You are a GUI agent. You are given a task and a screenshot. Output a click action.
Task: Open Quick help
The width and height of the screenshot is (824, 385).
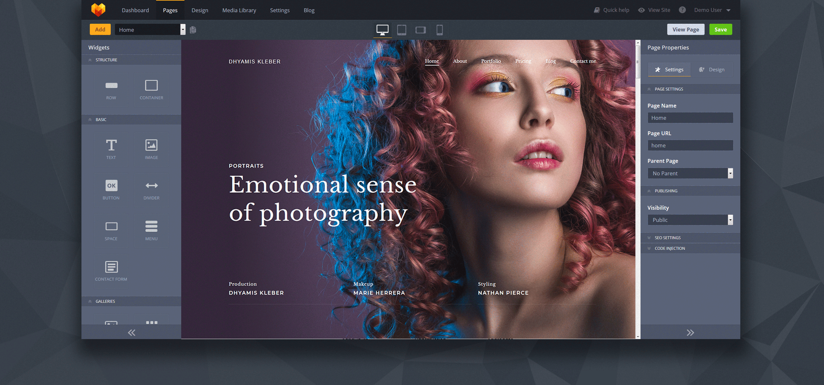[x=612, y=10]
